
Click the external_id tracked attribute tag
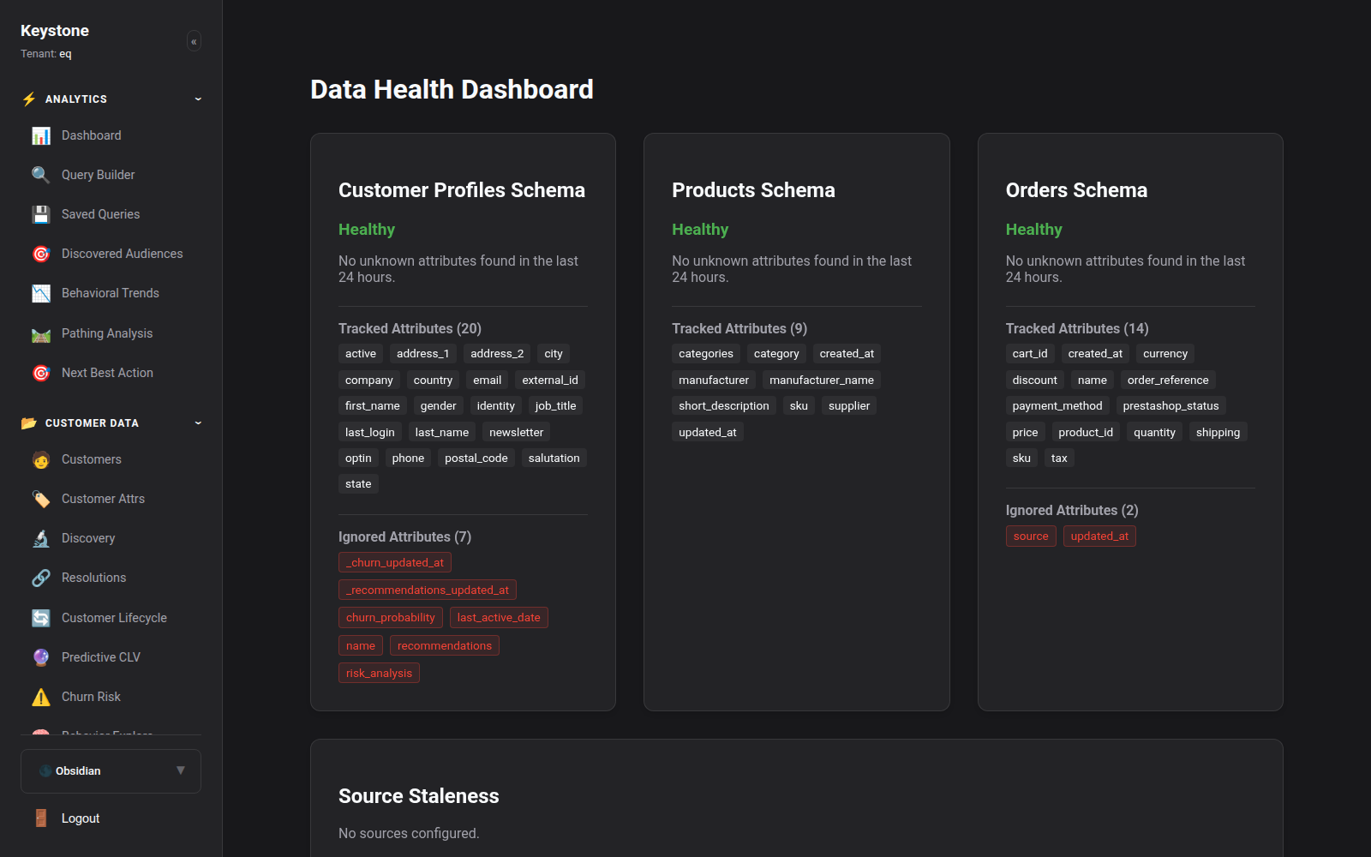tap(550, 380)
